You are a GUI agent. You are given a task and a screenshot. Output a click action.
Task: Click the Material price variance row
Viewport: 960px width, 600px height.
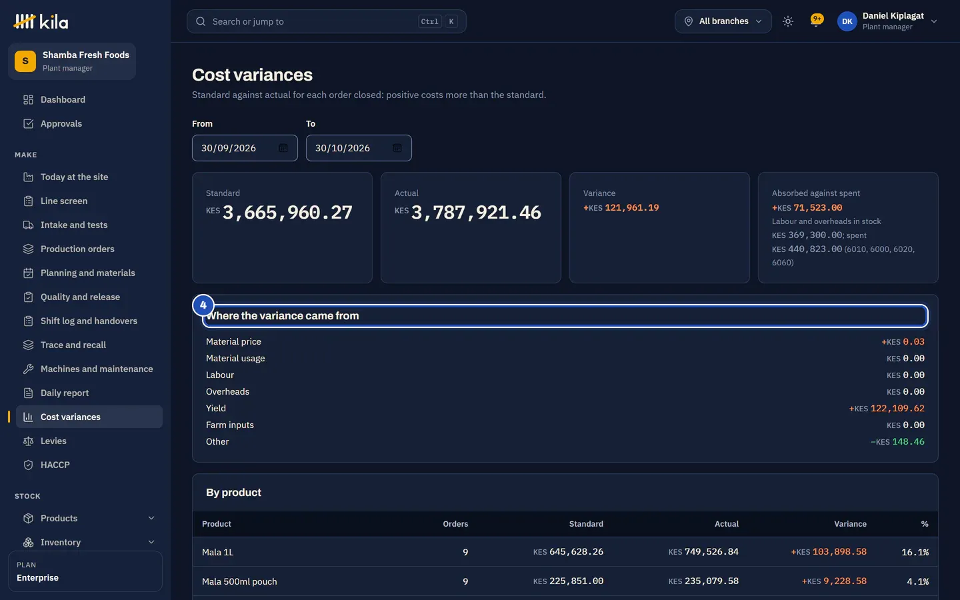(x=565, y=341)
